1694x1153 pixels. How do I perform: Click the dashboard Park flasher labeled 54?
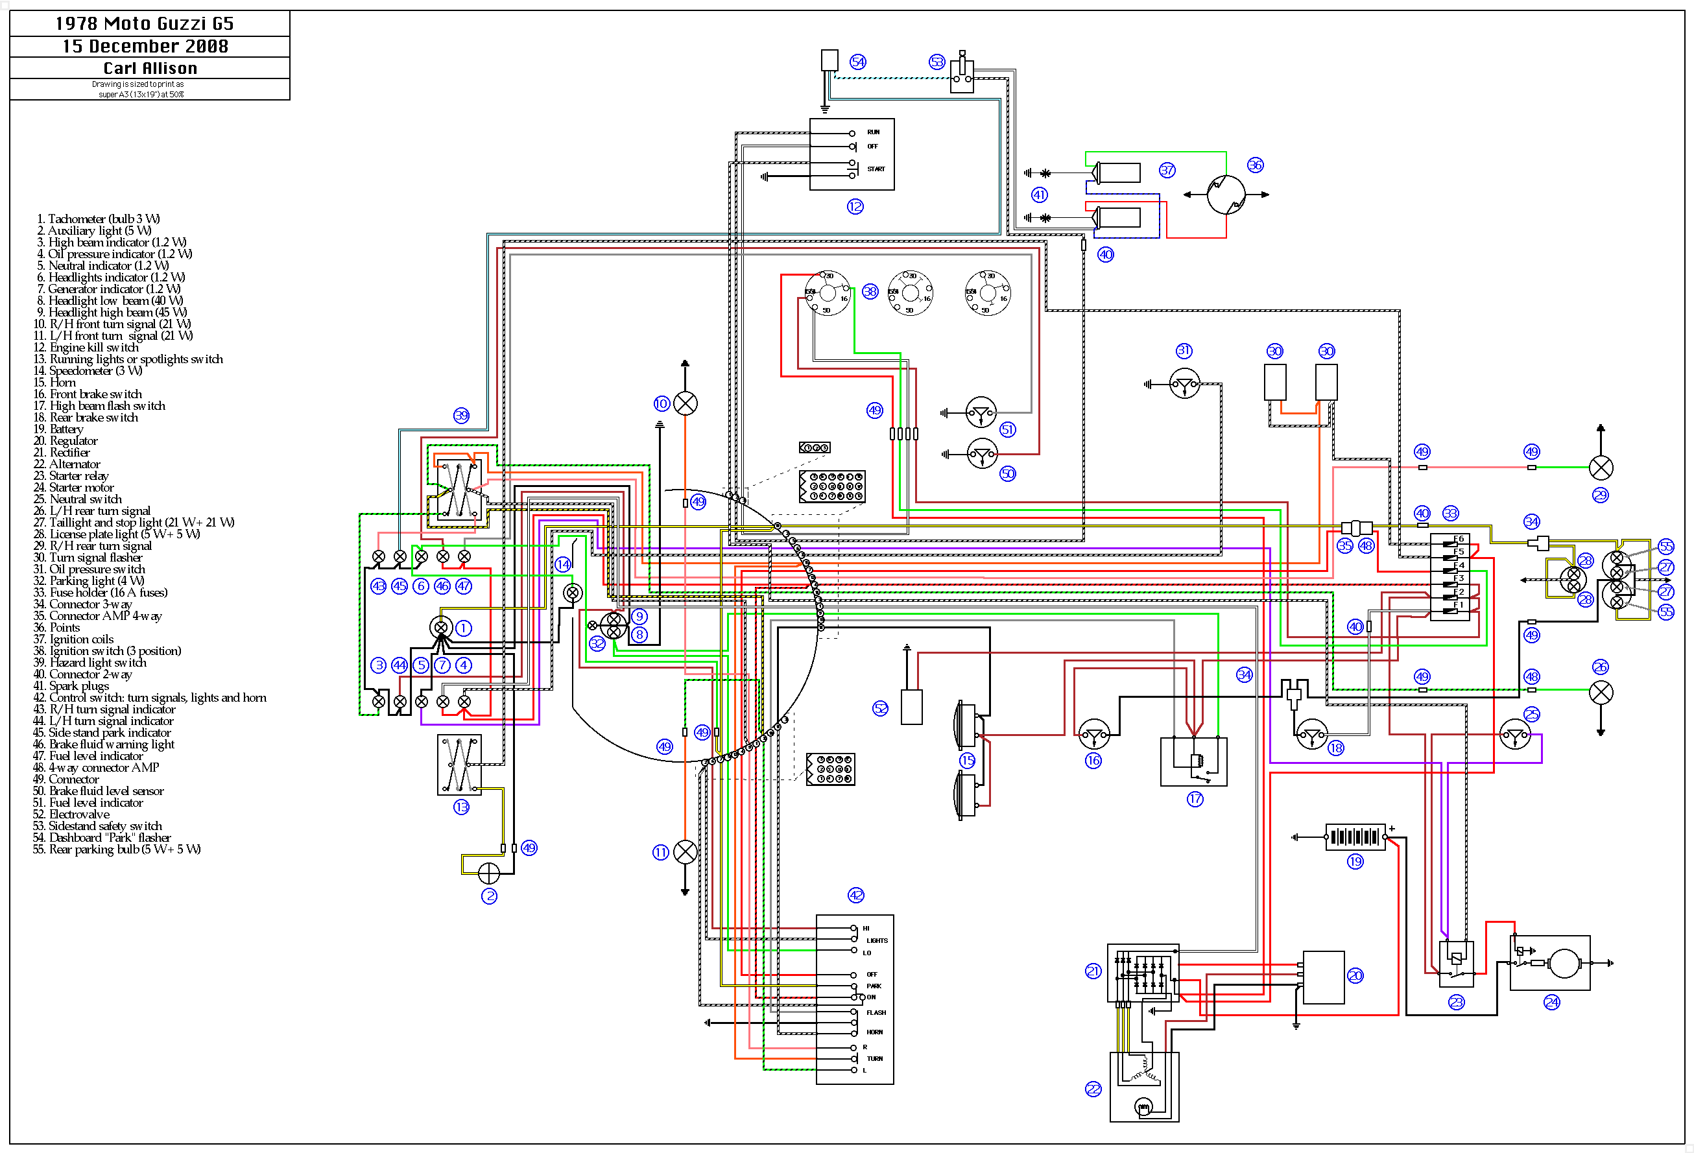829,60
